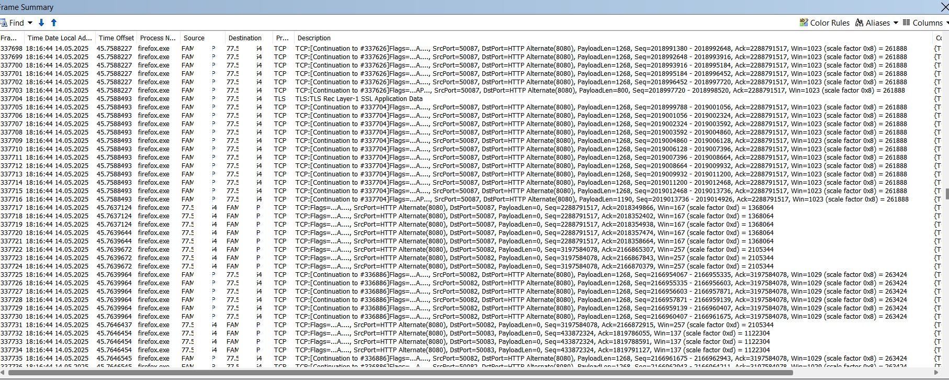This screenshot has height=380, width=949.
Task: Sort by the Process Name column header
Action: click(158, 38)
